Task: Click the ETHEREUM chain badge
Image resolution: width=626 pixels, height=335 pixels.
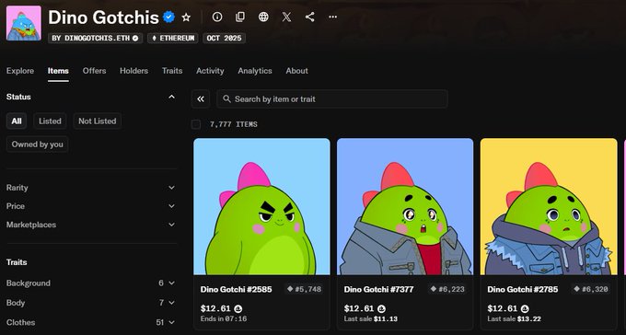Action: [x=172, y=39]
